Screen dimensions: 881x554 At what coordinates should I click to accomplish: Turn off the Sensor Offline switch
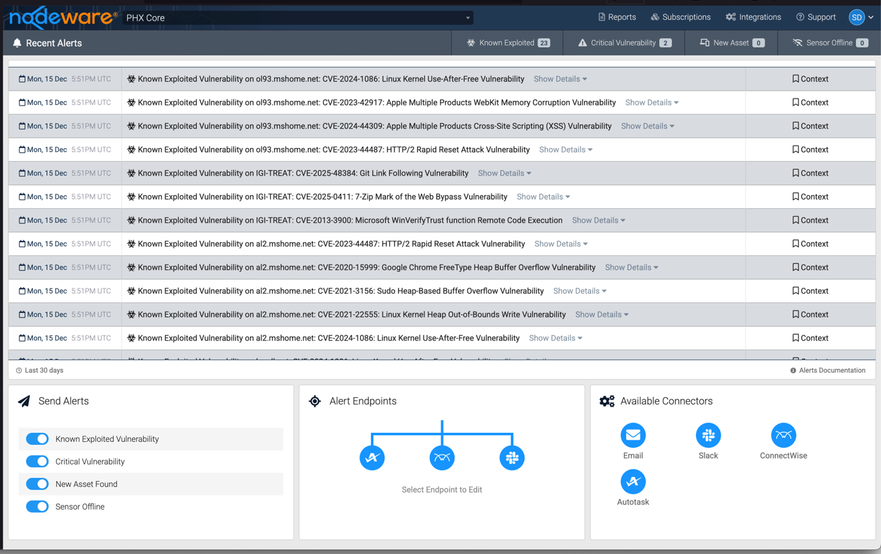tap(37, 506)
